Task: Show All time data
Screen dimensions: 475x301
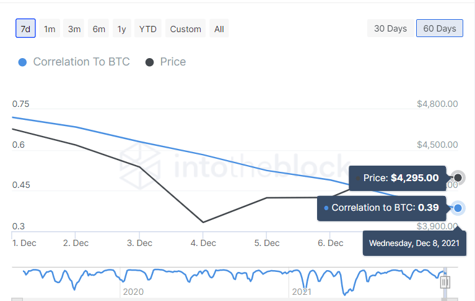Action: [x=219, y=28]
